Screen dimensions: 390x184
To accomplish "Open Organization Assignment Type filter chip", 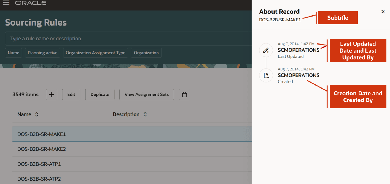I will click(x=96, y=53).
